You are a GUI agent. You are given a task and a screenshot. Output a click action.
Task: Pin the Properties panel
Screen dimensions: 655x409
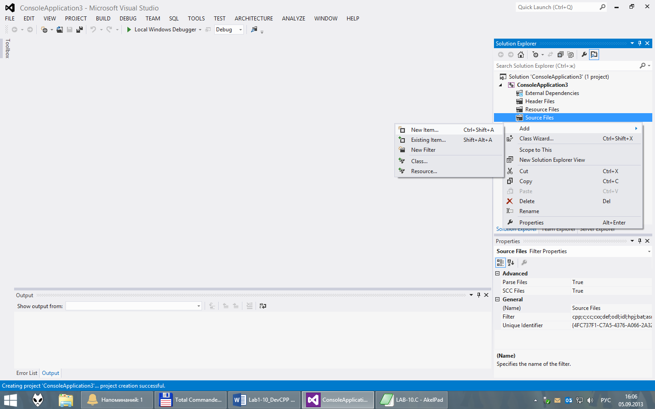click(x=640, y=241)
